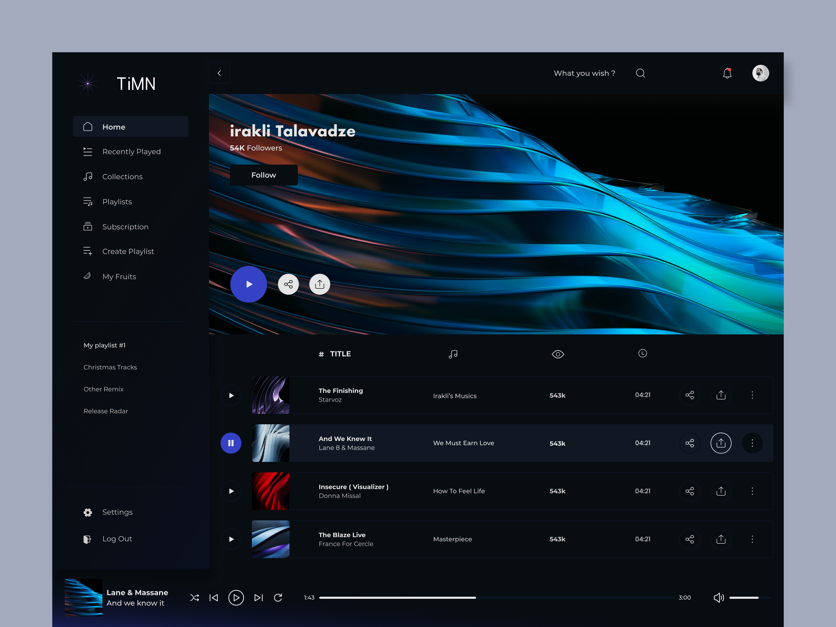Open the three-dot menu for The Finishing
Image resolution: width=836 pixels, height=627 pixels.
click(x=752, y=395)
